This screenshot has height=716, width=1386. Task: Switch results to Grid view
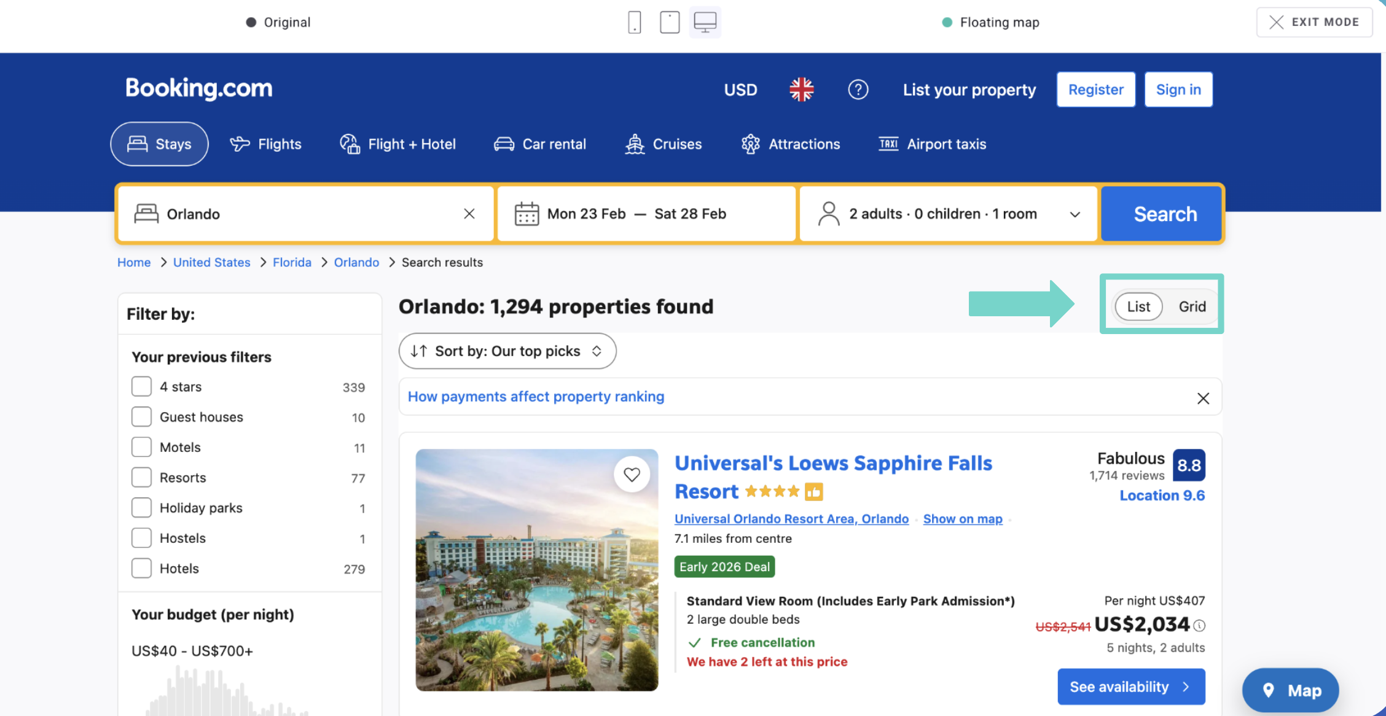tap(1192, 306)
